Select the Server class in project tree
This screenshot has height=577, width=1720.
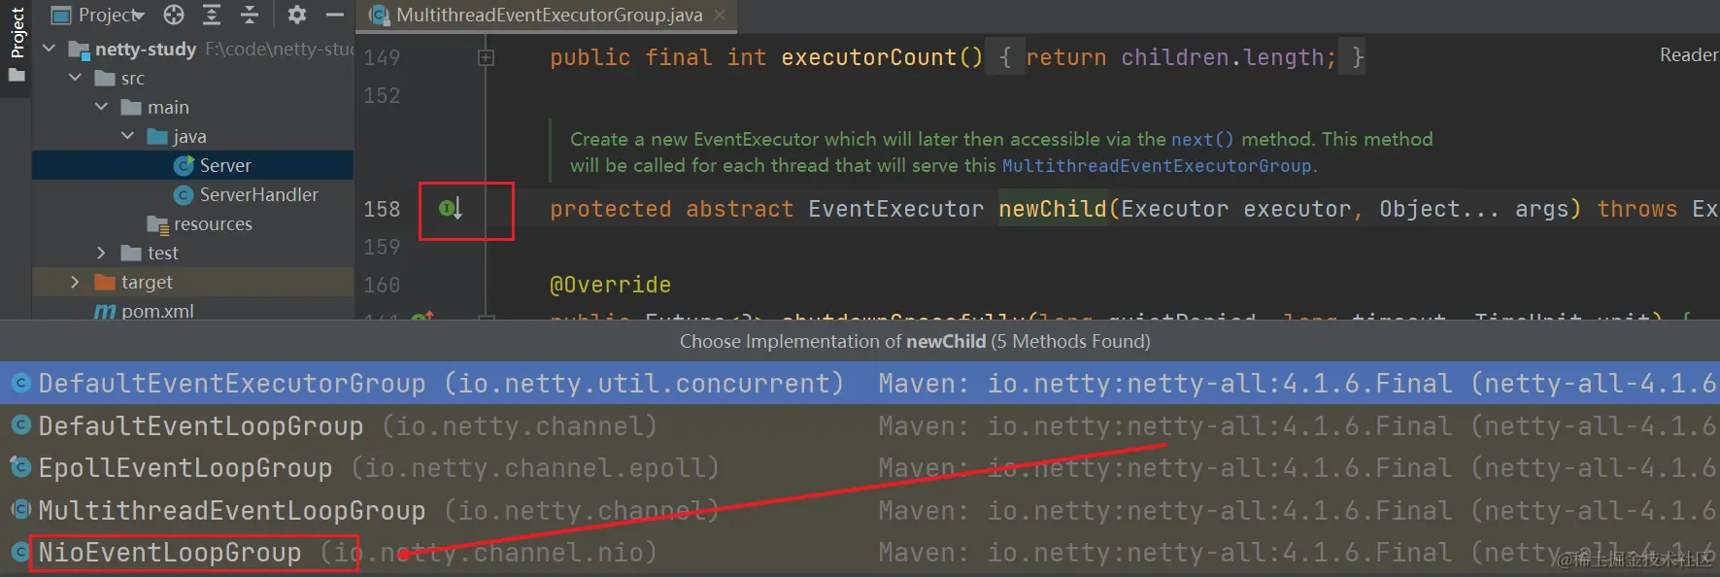(x=193, y=165)
